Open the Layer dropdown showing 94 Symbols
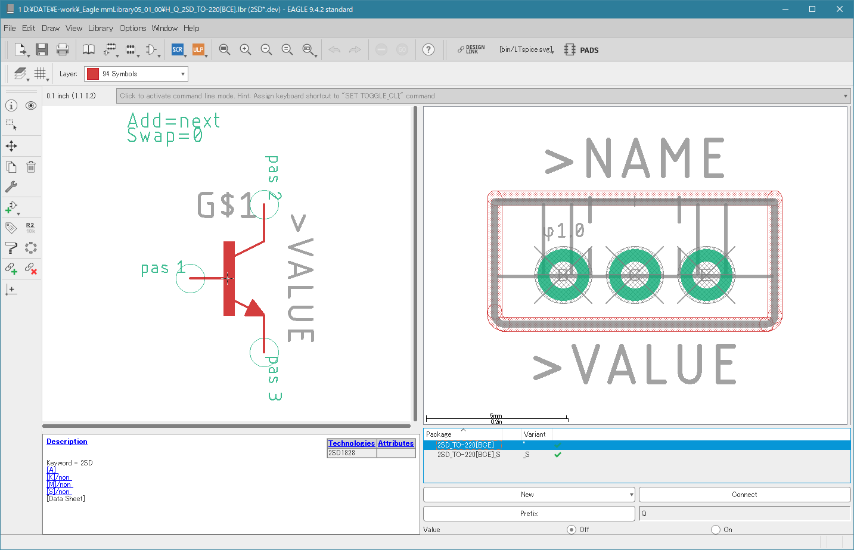The width and height of the screenshot is (854, 550). click(136, 74)
